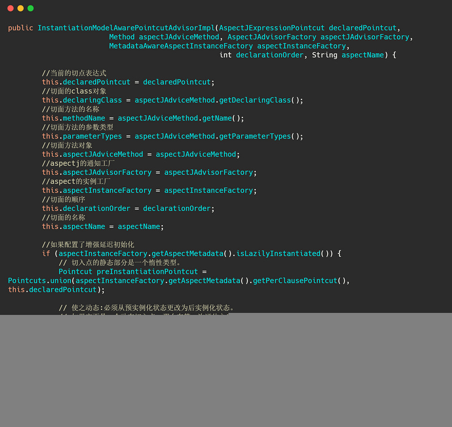The width and height of the screenshot is (452, 427).
Task: Click 'this.aspectName = aspectName;' line
Action: pyautogui.click(x=103, y=226)
